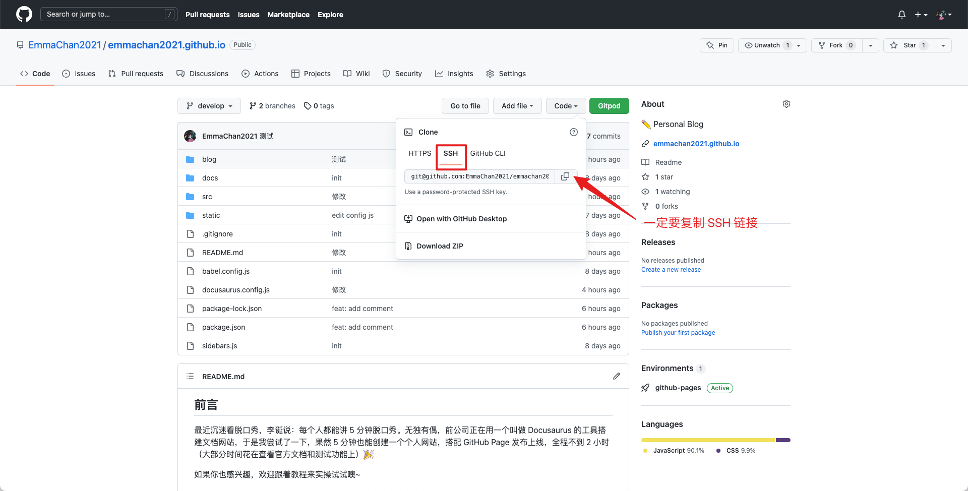Open the clone help question icon
The width and height of the screenshot is (968, 491).
coord(574,132)
